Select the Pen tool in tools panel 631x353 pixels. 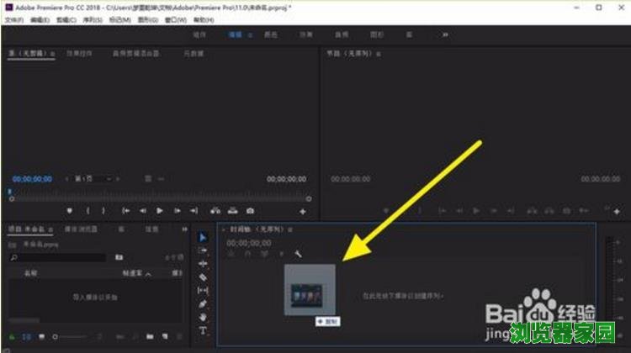pos(203,303)
